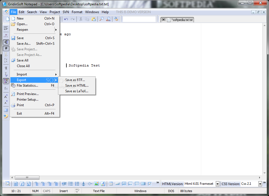The image size is (269, 196).
Task: Click the vertical scrollbar down arrow
Action: [264, 173]
